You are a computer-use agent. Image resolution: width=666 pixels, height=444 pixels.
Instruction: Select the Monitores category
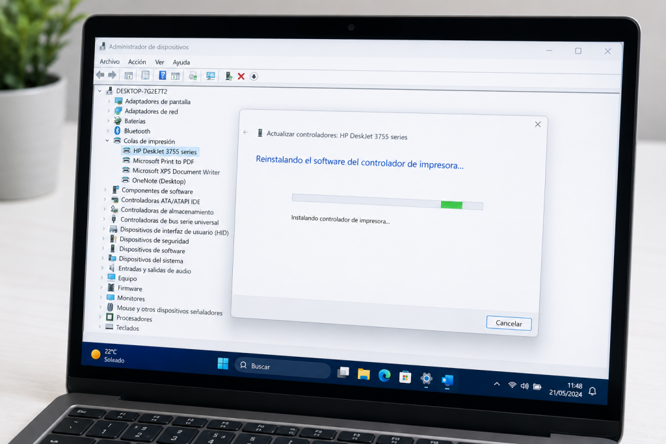[131, 298]
